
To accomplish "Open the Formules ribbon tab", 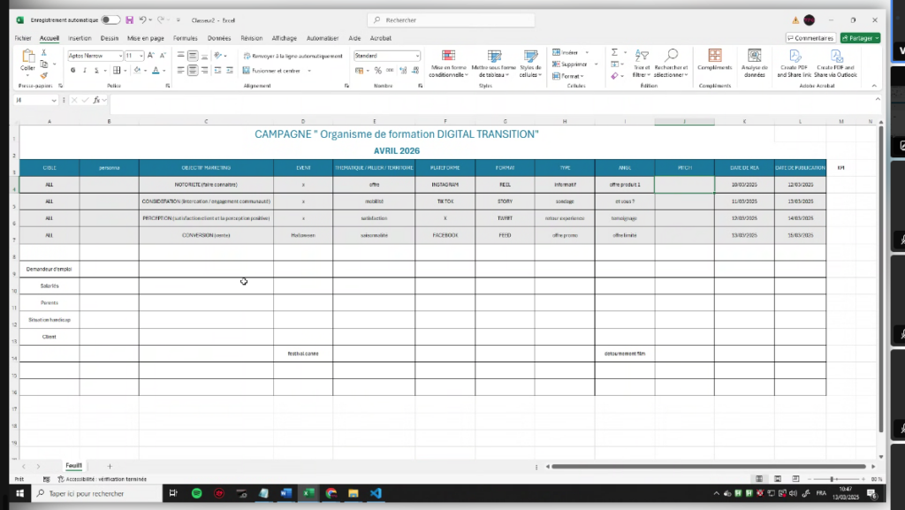I will 186,38.
